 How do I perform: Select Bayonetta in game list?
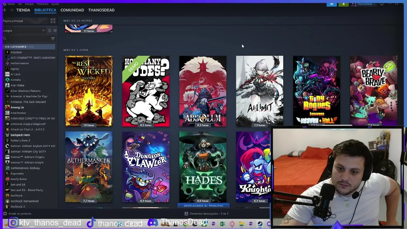(x=17, y=174)
